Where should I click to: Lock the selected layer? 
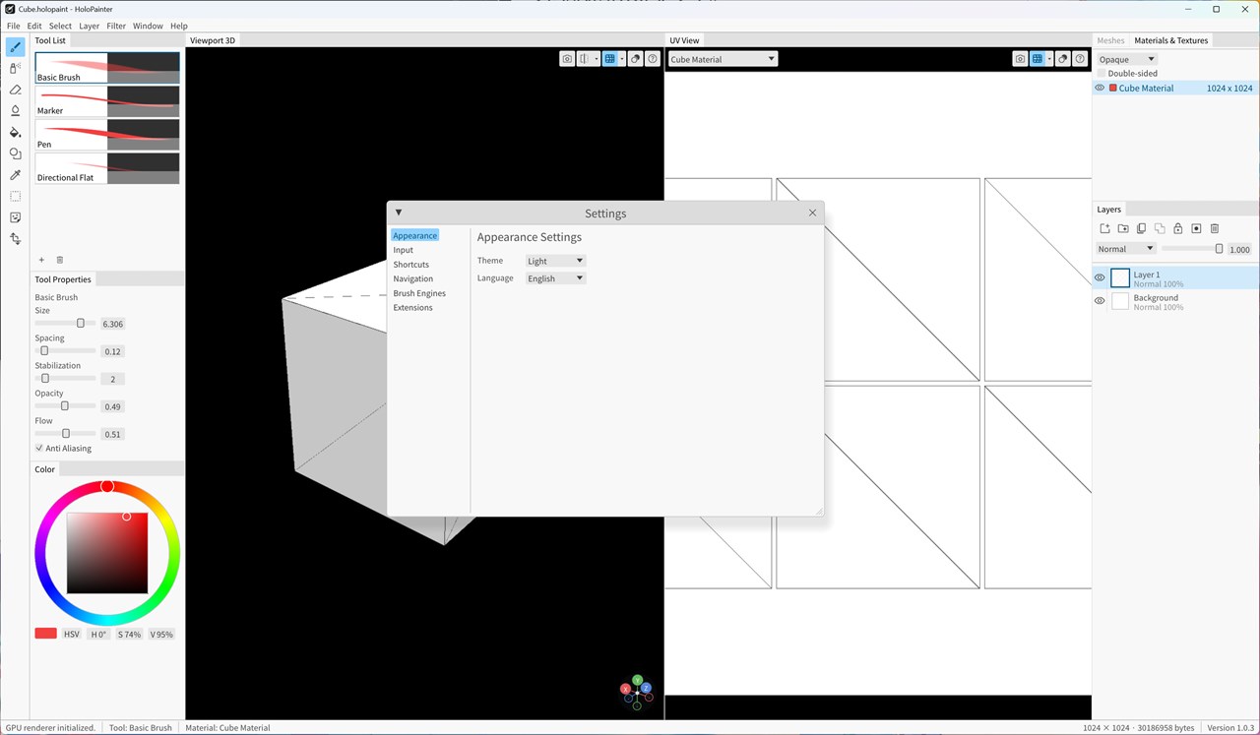(1177, 228)
